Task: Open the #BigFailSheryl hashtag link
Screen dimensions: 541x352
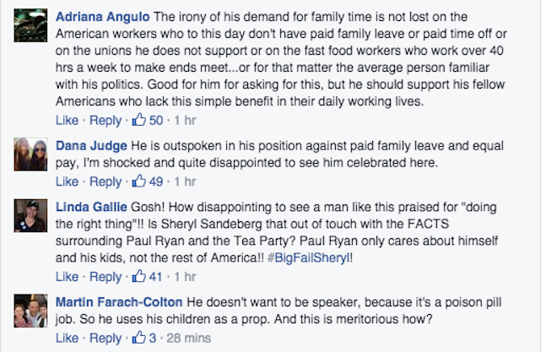Action: (x=309, y=257)
